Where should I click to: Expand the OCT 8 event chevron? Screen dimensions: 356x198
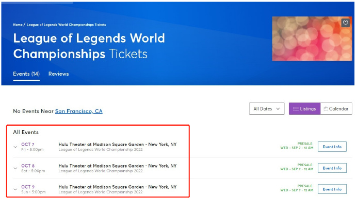tap(15, 168)
